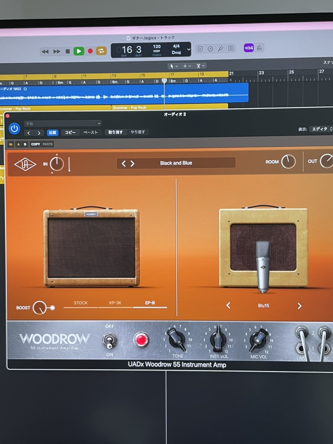Select the blue audio region waveform
Screen dimensions: 333x444
(124, 94)
